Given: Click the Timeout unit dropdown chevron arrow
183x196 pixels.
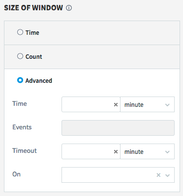Looking at the screenshot, I should tap(167, 152).
